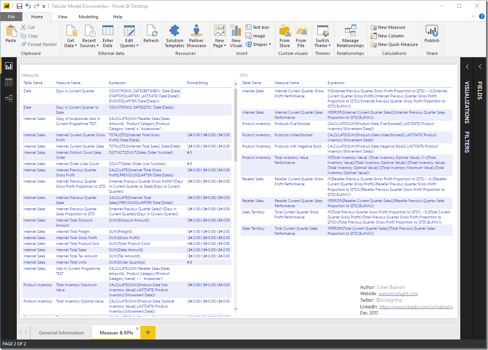
Task: Open the Get Data menu
Action: tap(71, 36)
